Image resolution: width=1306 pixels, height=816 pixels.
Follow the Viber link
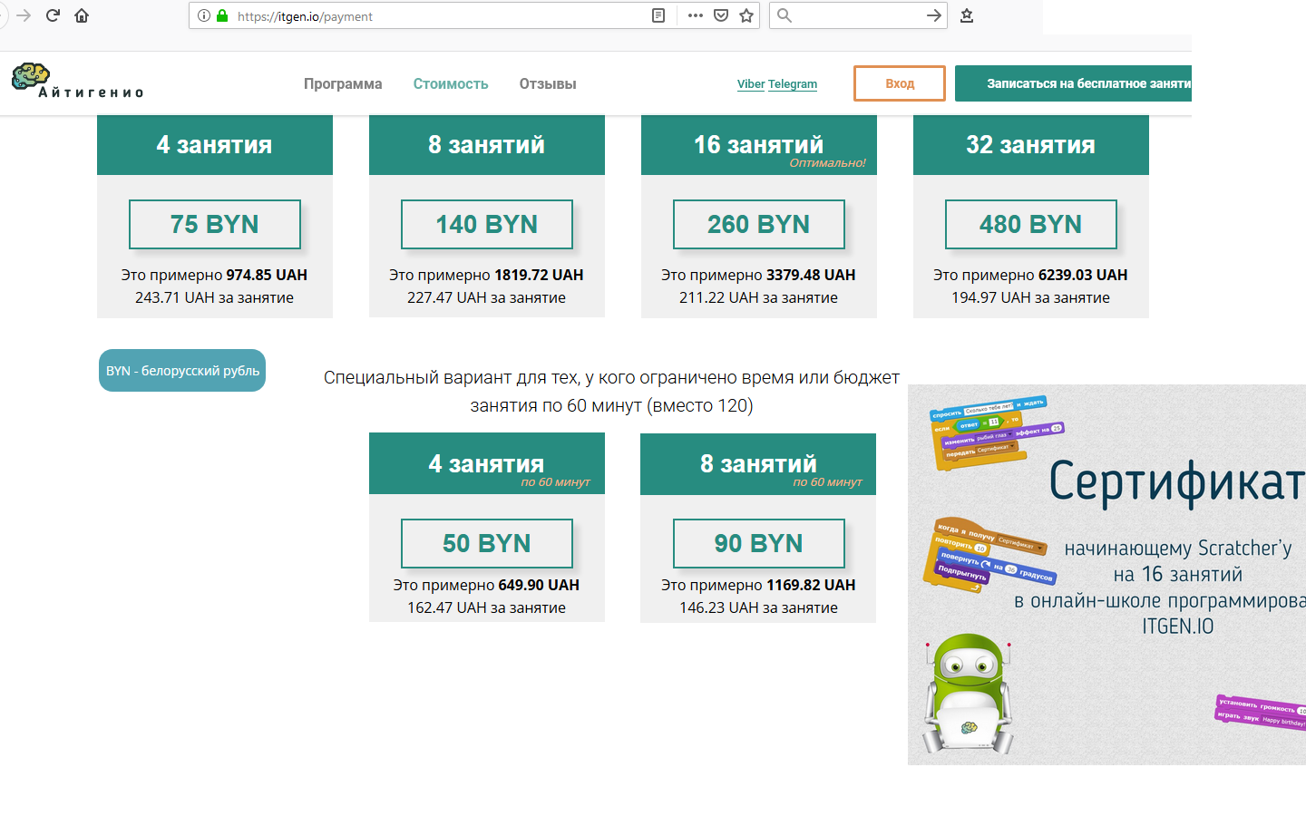(751, 83)
